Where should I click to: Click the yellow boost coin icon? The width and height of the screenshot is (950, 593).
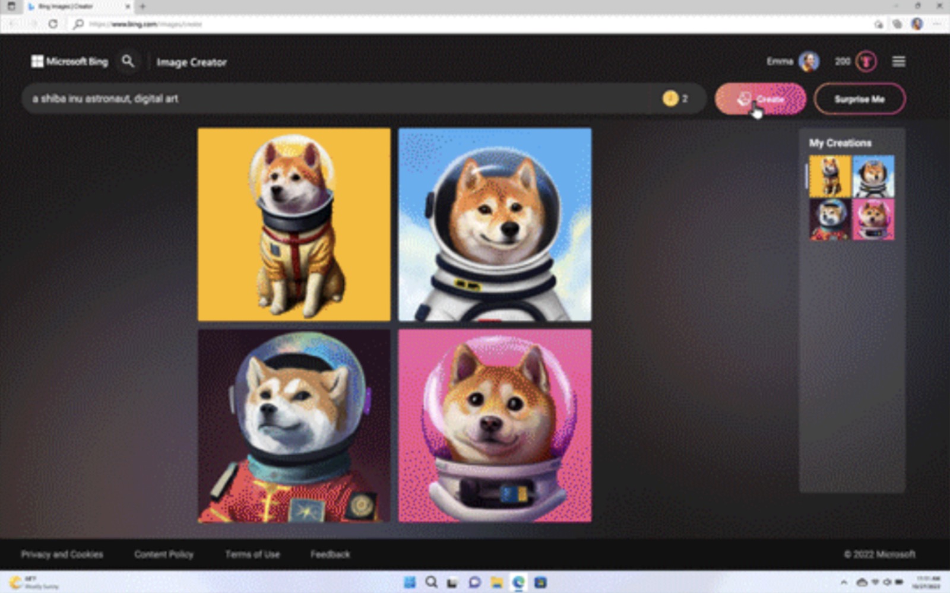point(670,99)
